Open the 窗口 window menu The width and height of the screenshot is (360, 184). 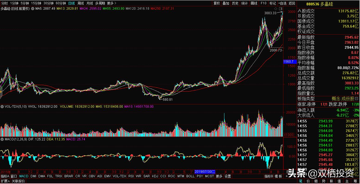(14, 176)
